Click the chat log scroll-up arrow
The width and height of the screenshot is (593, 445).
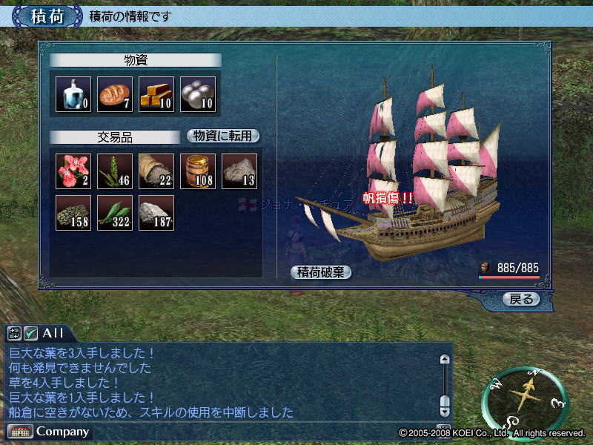coord(445,359)
